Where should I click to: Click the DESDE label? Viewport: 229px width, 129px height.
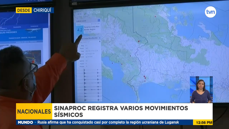24,10
